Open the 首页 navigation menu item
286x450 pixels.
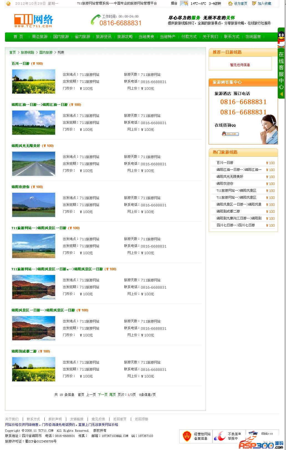coord(18,37)
